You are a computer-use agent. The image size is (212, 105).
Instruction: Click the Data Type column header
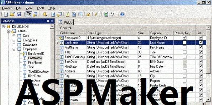[112, 33]
